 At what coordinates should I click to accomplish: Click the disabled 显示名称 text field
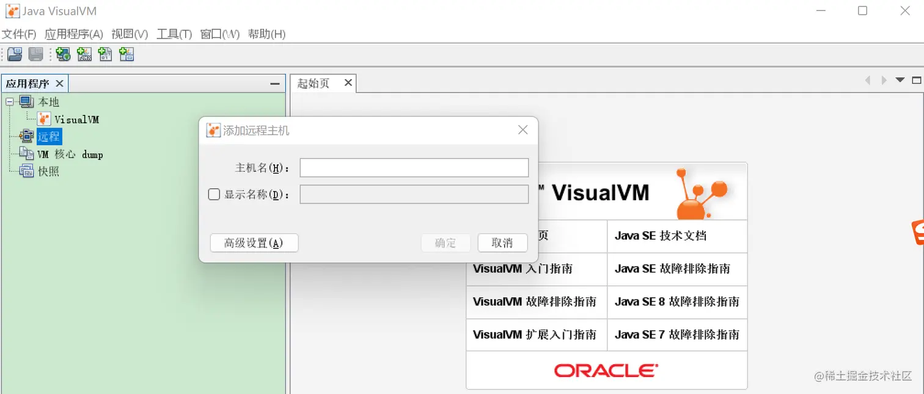click(414, 194)
